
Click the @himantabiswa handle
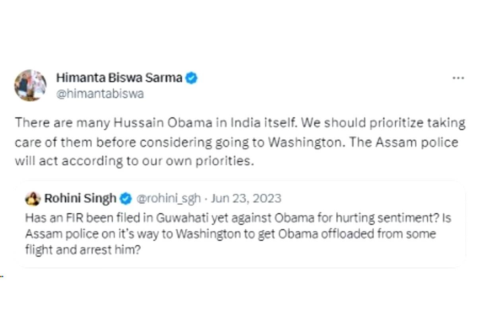(x=100, y=94)
